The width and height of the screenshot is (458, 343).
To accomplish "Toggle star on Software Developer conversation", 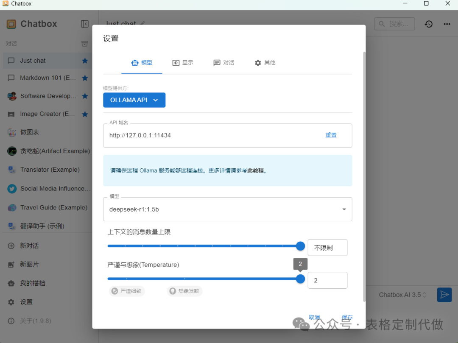I will 85,96.
